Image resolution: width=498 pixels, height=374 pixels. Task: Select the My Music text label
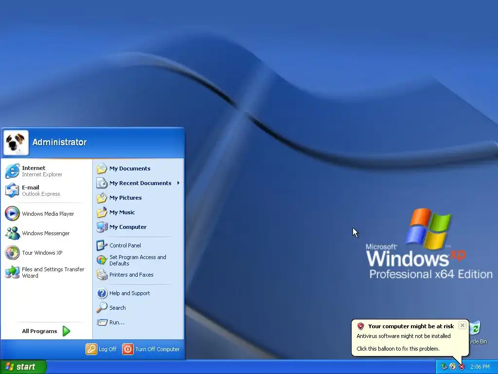122,212
